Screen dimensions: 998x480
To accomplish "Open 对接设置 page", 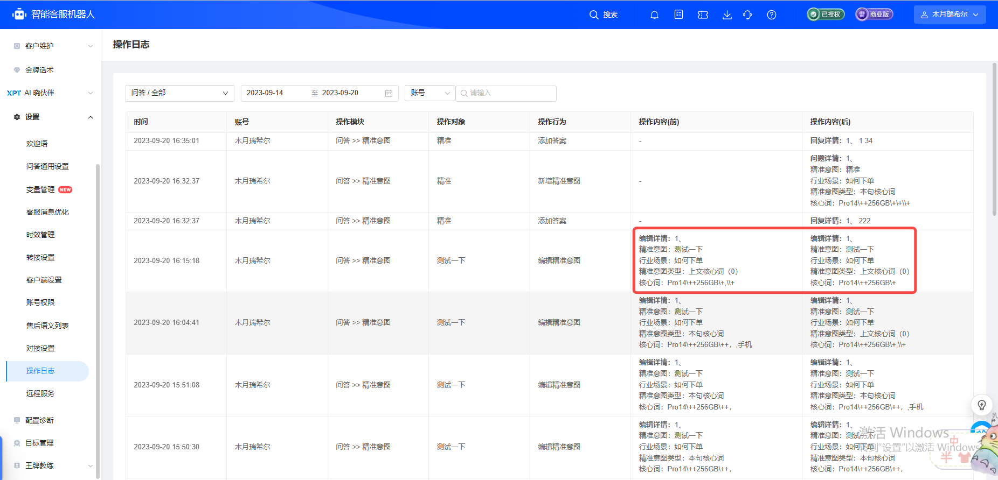I will [x=40, y=348].
